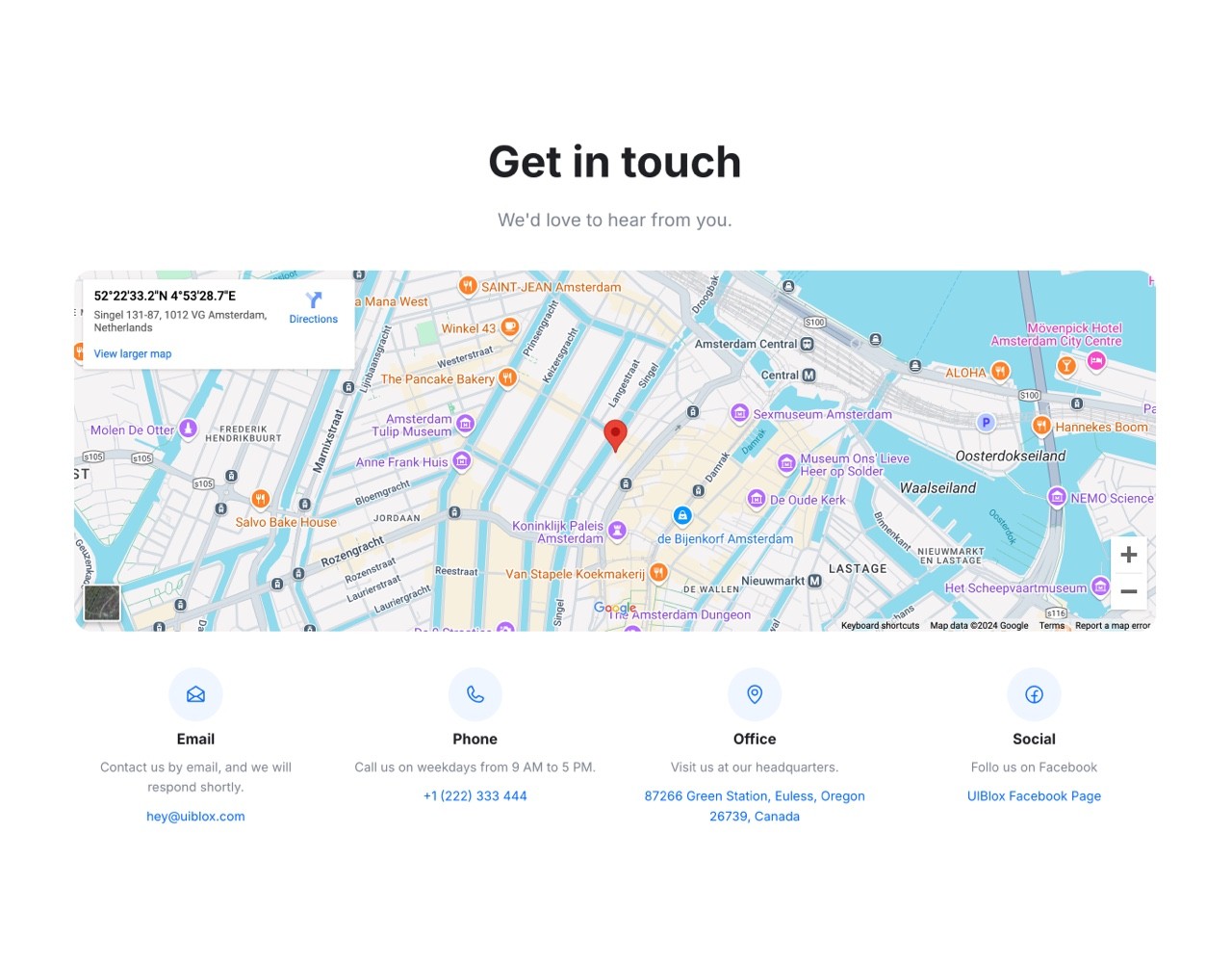Screen dimensions: 1232x963
Task: Switch to satellite imagery thumbnail
Action: [102, 603]
